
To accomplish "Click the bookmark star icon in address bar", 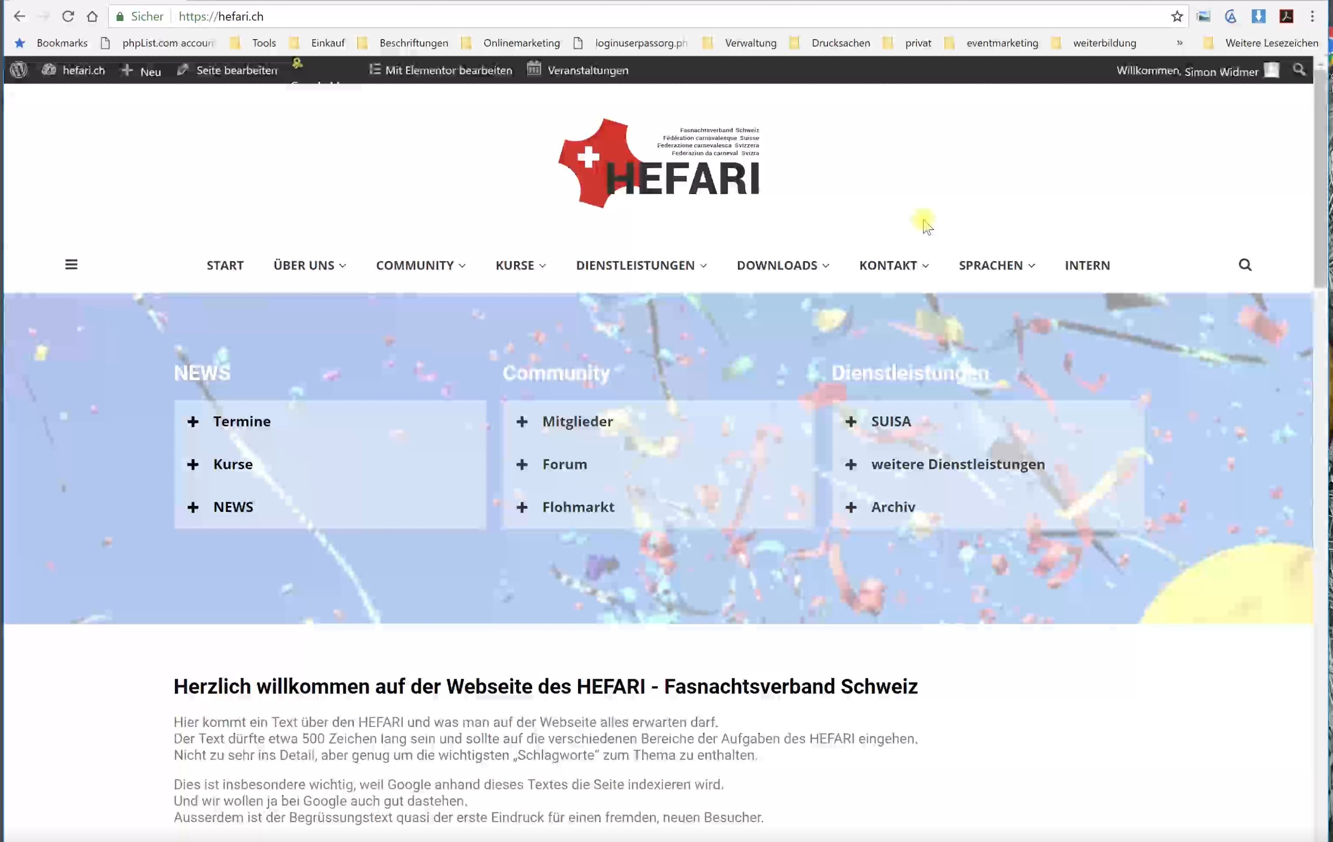I will (x=1176, y=16).
